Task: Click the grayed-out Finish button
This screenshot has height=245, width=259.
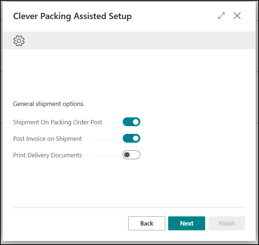Action: [226, 223]
